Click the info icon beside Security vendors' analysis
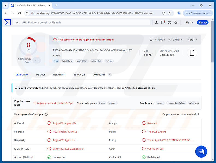The width and height of the screenshot is (216, 163). pos(46,115)
